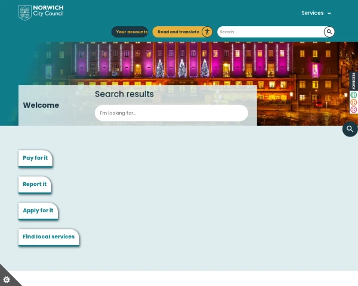This screenshot has height=286, width=358.
Task: Open the Pay for it link
Action: coord(35,158)
